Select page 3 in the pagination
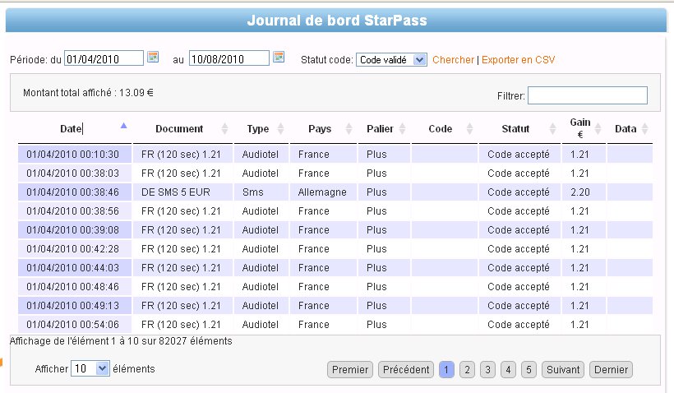 tap(487, 369)
